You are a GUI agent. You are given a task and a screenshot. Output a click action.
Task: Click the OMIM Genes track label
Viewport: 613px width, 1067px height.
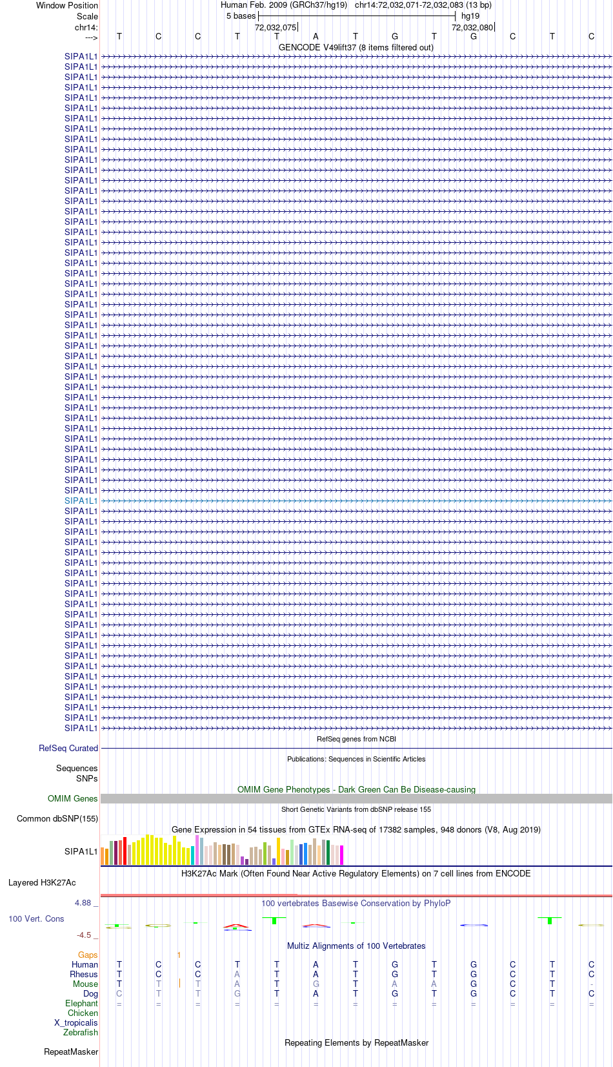[x=73, y=798]
